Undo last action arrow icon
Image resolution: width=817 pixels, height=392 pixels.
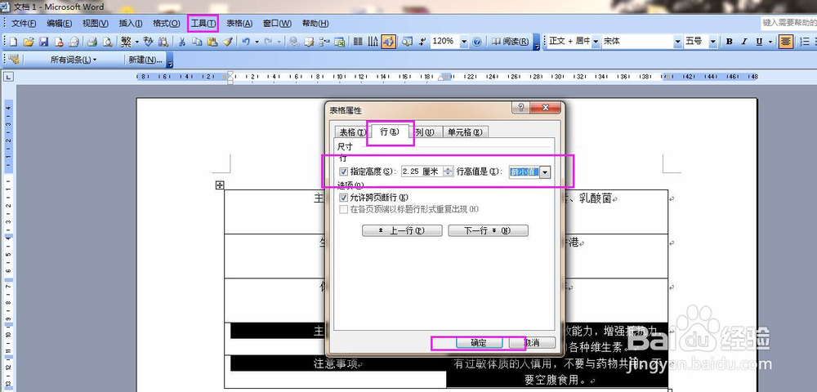245,42
